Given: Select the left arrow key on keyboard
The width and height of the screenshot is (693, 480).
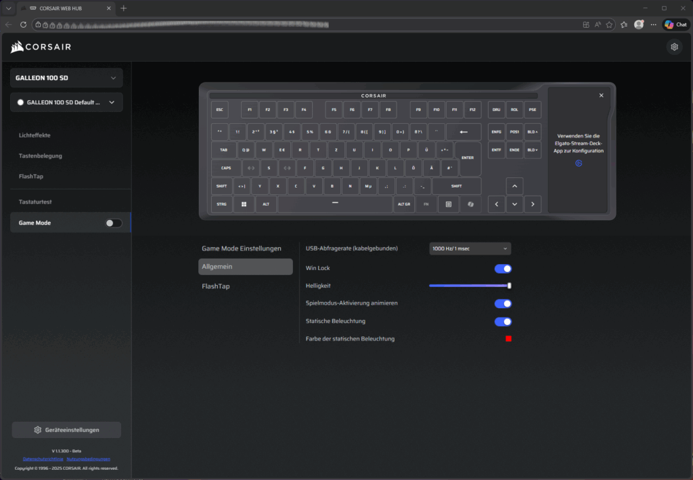Looking at the screenshot, I should (x=497, y=204).
